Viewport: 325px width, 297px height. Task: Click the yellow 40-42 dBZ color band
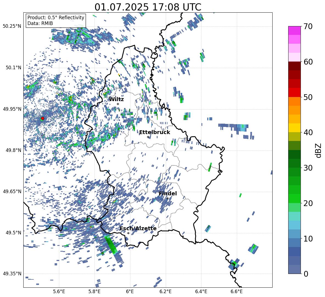point(294,127)
